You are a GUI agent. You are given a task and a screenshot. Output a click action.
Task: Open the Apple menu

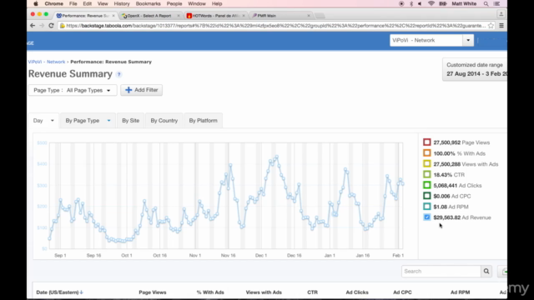click(x=36, y=3)
